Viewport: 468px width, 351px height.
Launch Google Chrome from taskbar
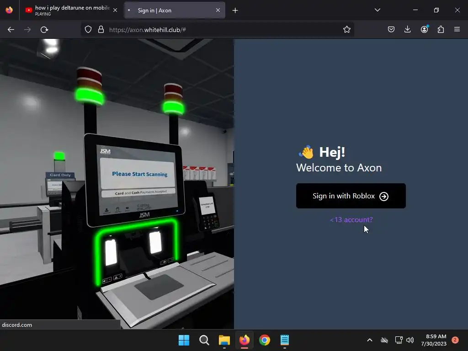click(x=265, y=340)
